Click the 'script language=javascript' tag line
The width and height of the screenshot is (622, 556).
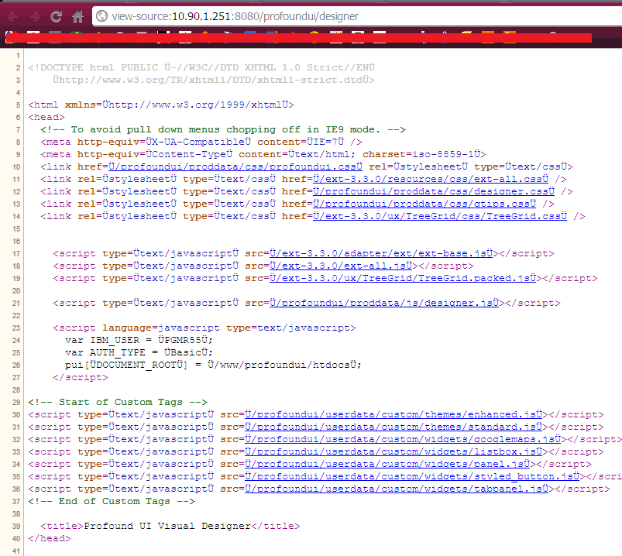204,328
